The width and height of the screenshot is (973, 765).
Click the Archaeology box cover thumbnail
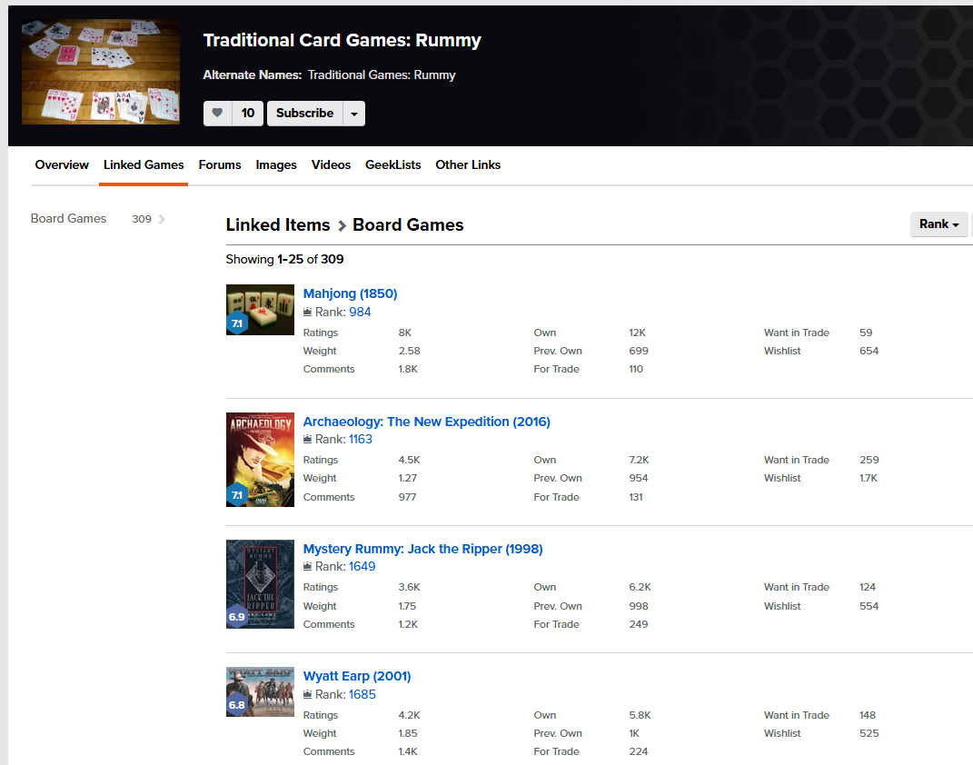click(260, 460)
